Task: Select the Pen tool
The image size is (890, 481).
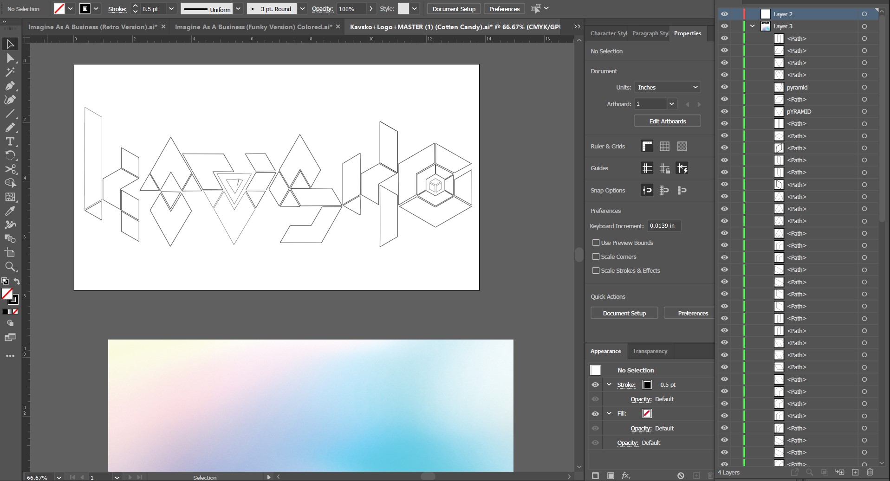Action: pyautogui.click(x=10, y=86)
